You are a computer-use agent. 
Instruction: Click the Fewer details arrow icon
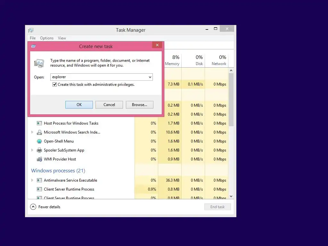33,207
